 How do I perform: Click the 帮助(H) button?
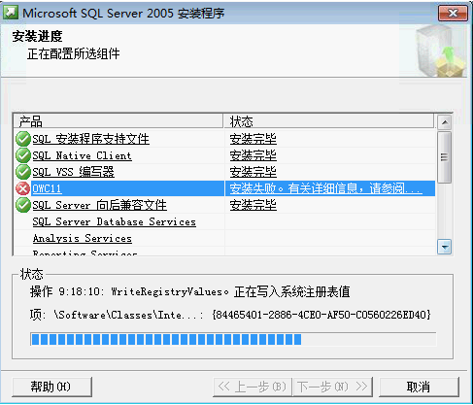[x=51, y=387]
